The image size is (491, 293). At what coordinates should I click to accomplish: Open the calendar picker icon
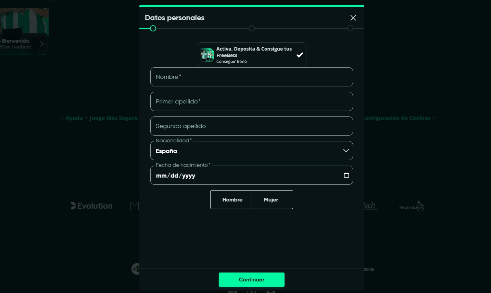(x=347, y=175)
